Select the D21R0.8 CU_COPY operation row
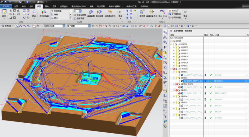 tap(192, 81)
